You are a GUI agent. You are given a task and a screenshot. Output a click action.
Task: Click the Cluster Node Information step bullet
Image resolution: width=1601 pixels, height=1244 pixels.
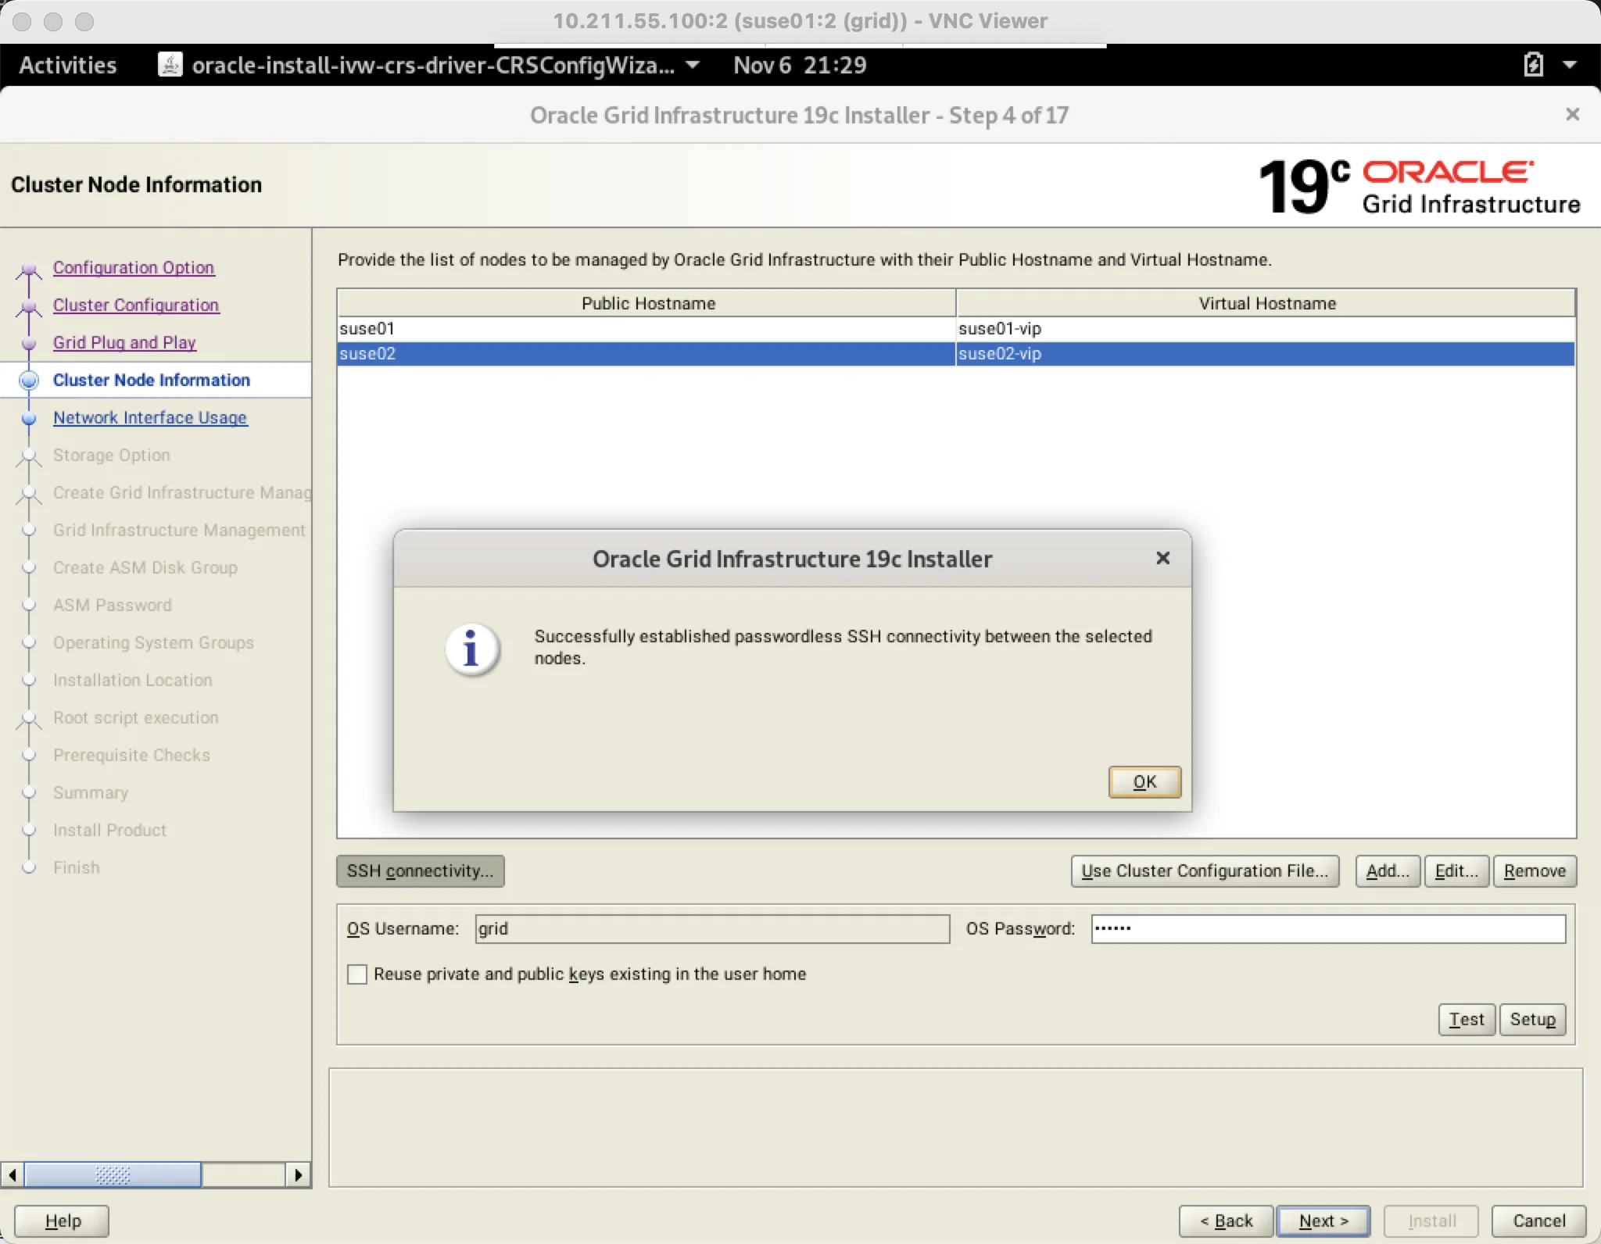[29, 380]
